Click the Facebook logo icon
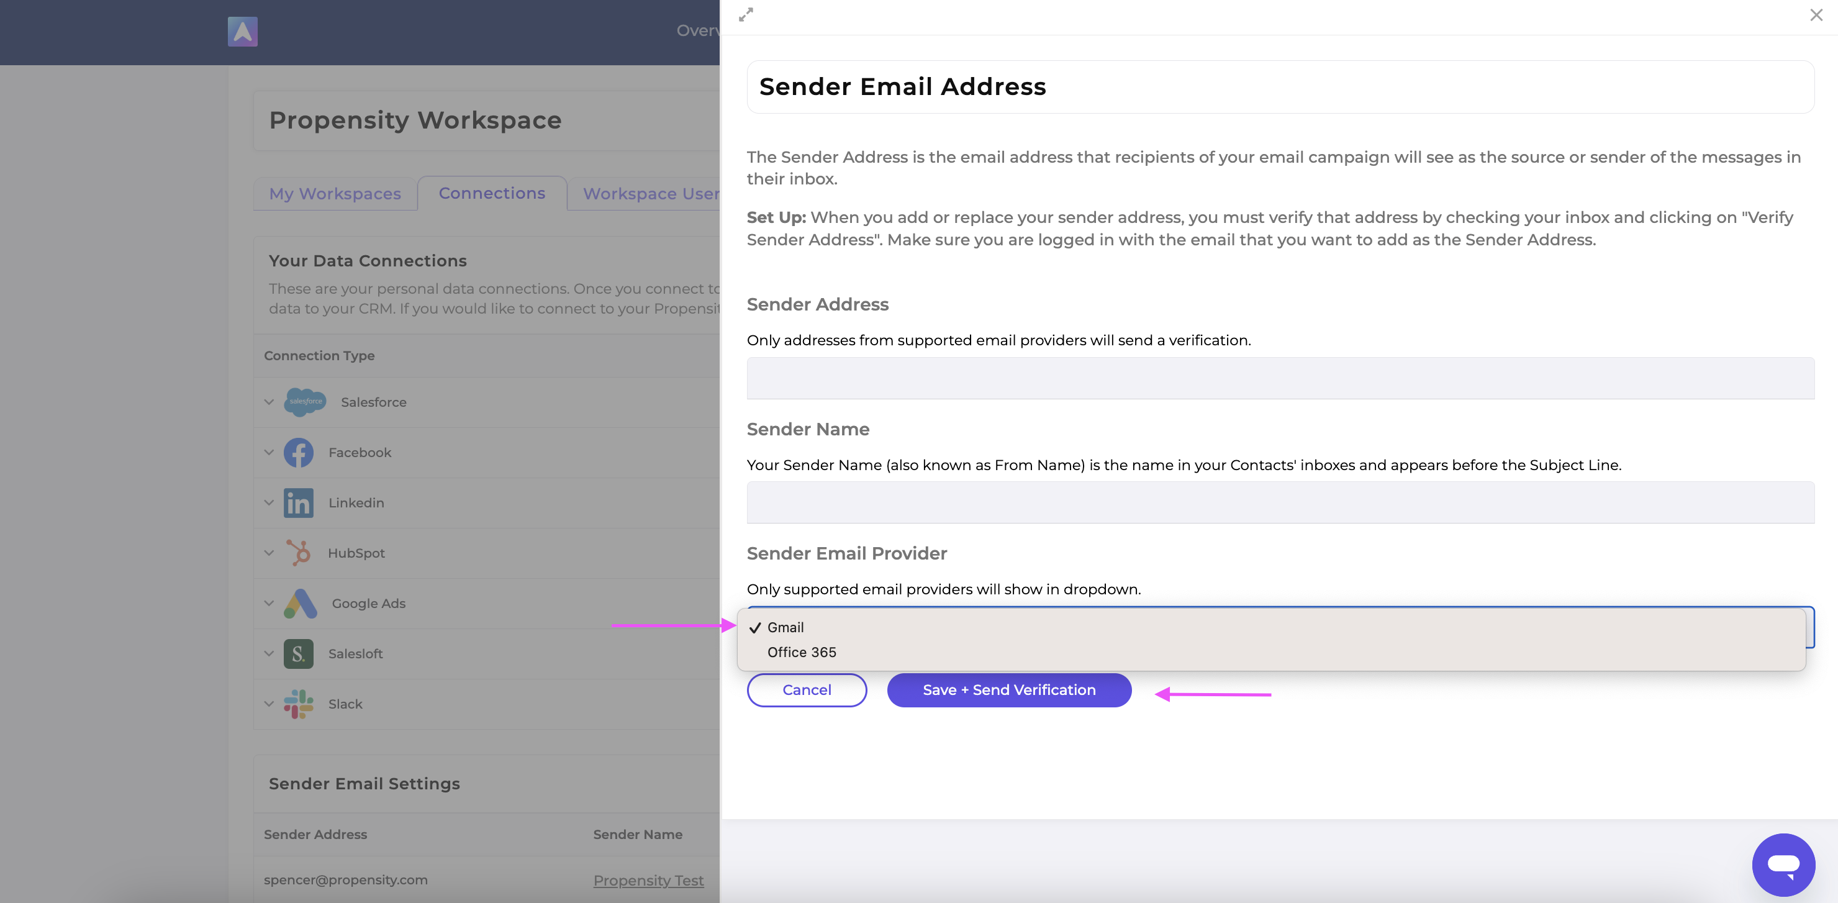The height and width of the screenshot is (903, 1838). click(298, 453)
